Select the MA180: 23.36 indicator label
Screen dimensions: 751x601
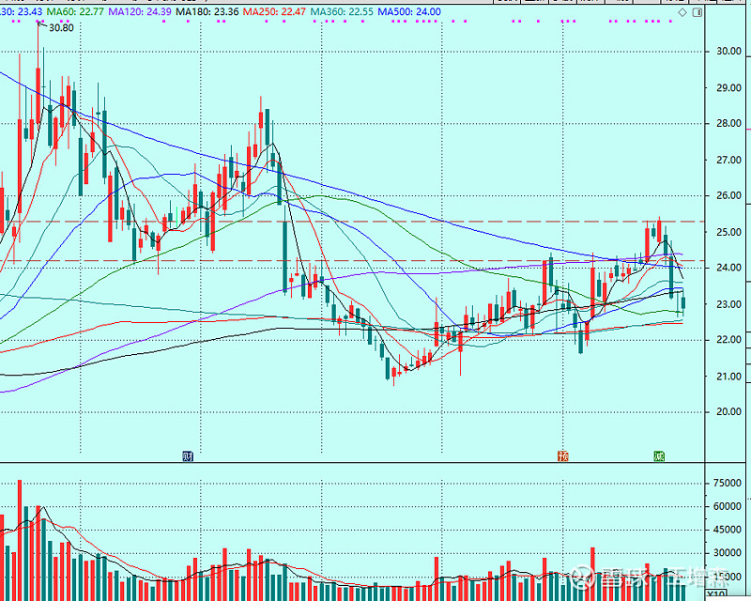tap(207, 11)
